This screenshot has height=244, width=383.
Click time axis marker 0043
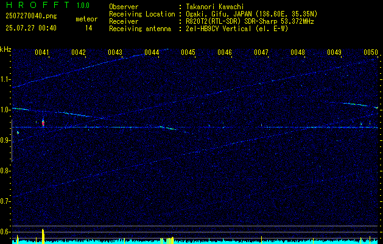(x=115, y=52)
